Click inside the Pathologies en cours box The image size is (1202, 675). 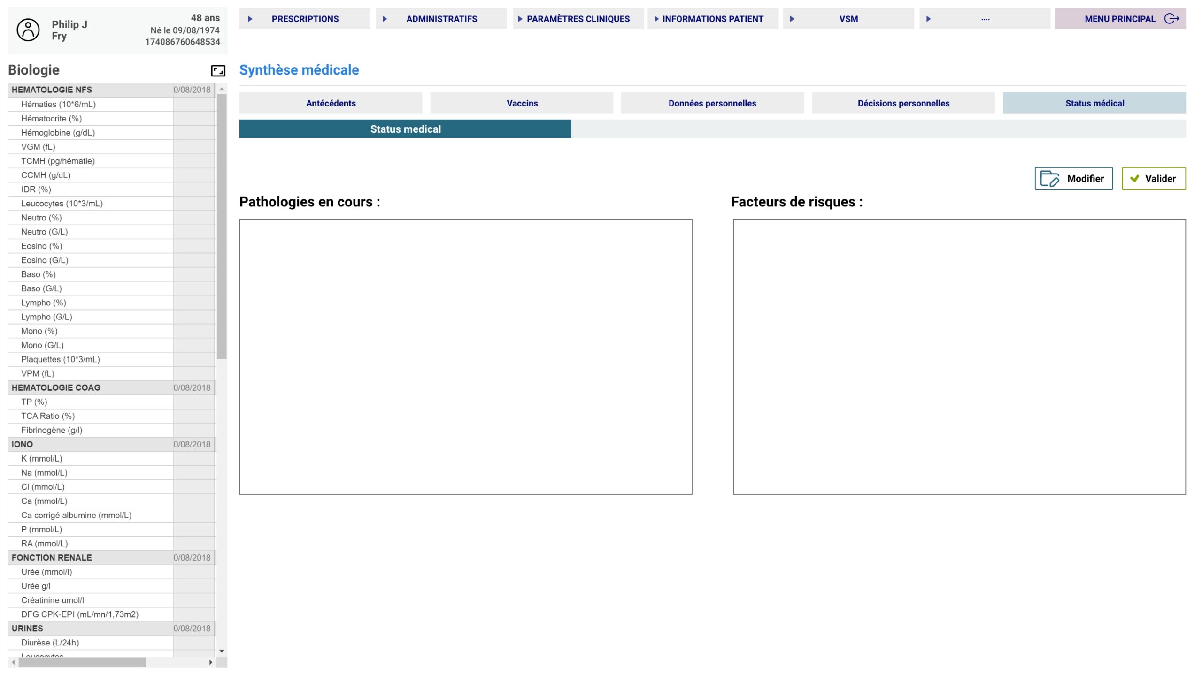[x=465, y=356]
